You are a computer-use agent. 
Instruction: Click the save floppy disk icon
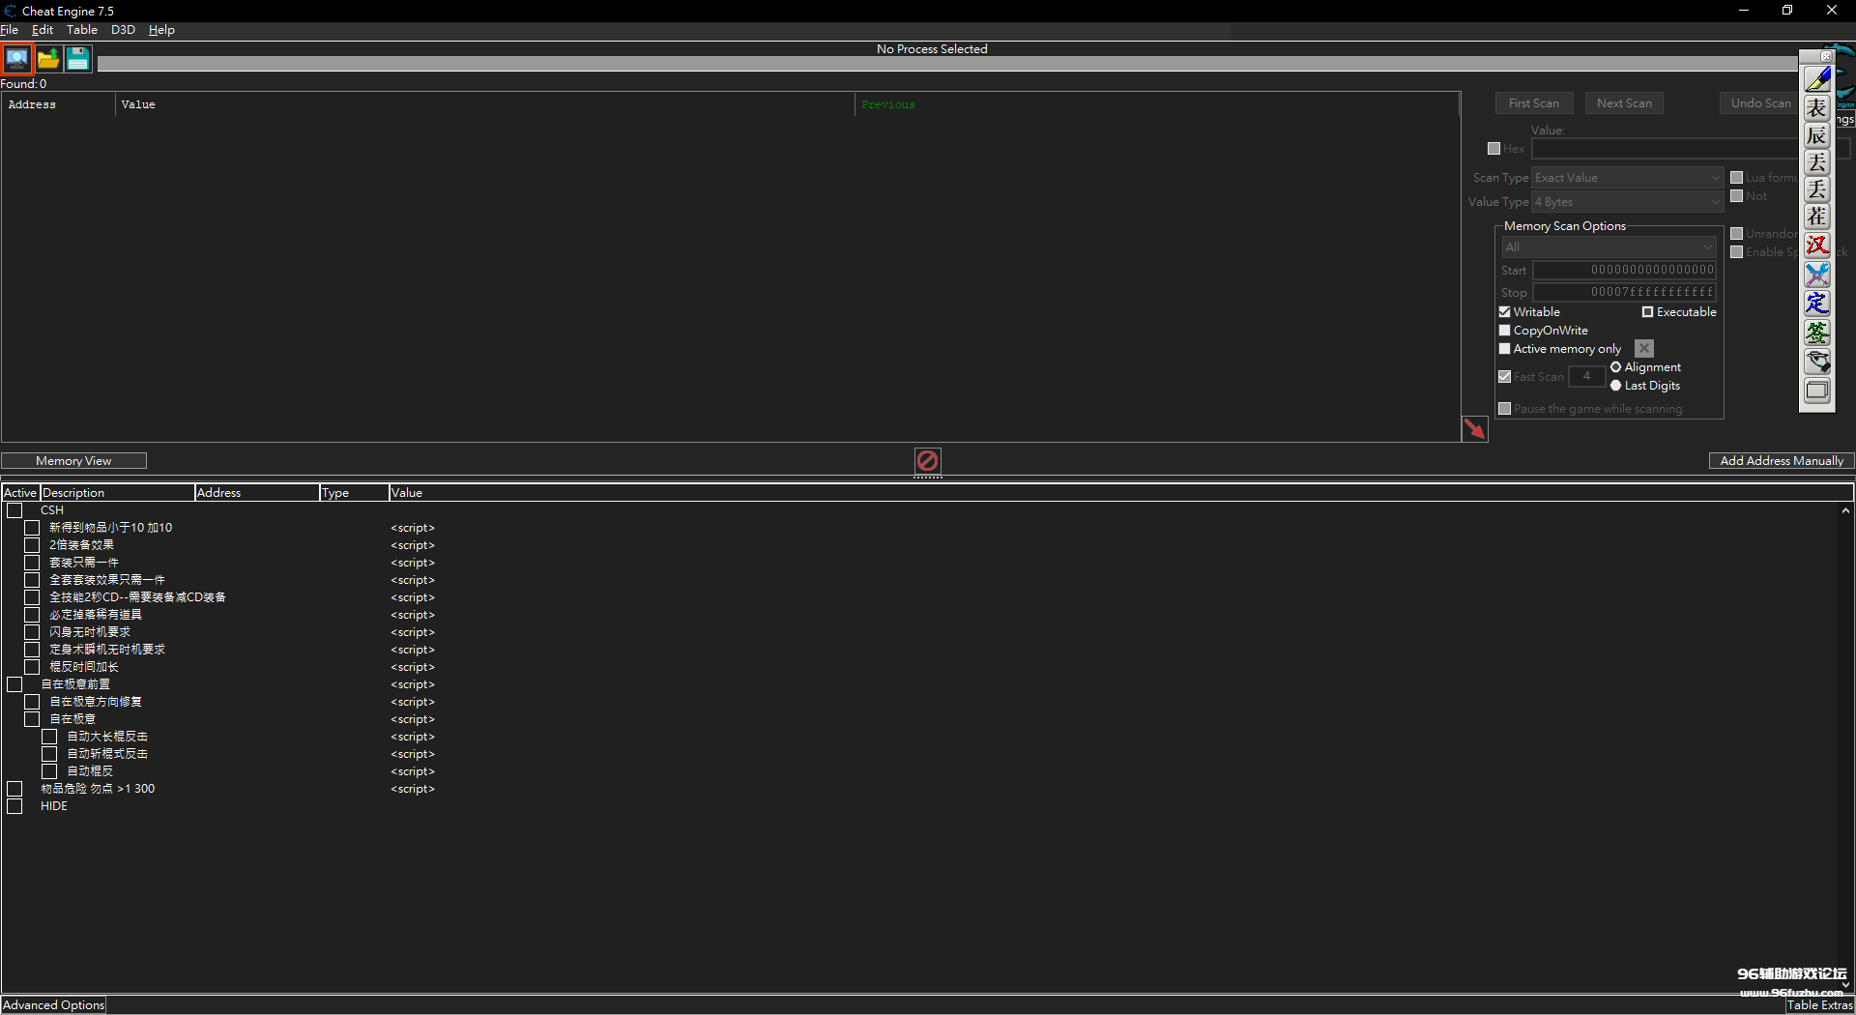pos(77,59)
